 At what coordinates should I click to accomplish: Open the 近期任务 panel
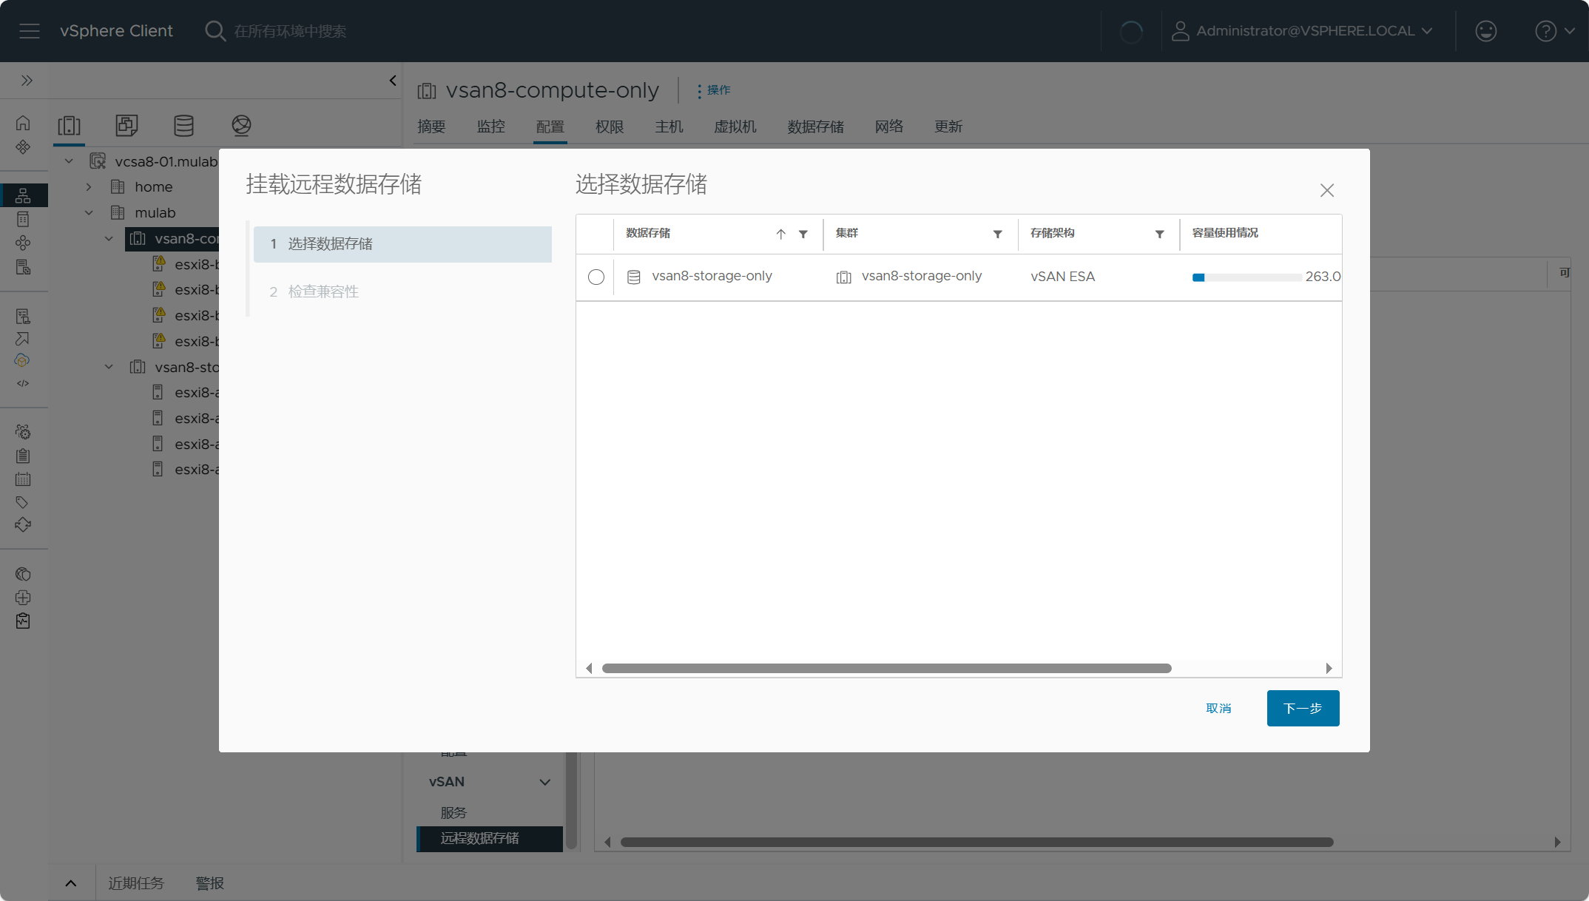point(136,883)
